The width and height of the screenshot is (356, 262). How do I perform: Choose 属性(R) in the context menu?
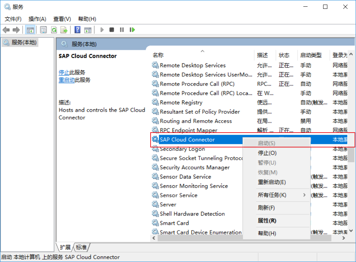(x=276, y=220)
